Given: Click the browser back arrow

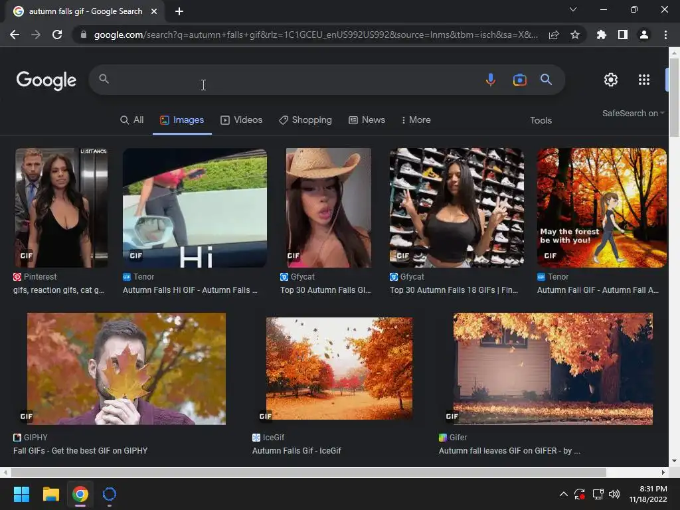Looking at the screenshot, I should (x=15, y=35).
